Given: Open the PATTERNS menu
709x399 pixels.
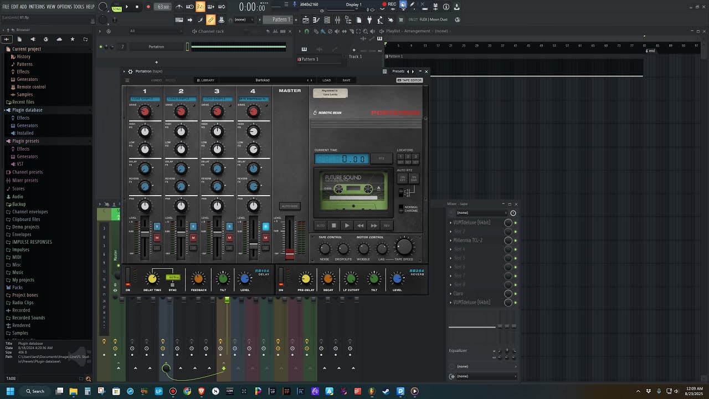Looking at the screenshot, I should [37, 7].
